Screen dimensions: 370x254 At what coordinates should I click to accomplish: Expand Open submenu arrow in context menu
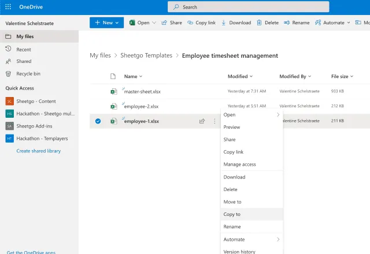278,115
